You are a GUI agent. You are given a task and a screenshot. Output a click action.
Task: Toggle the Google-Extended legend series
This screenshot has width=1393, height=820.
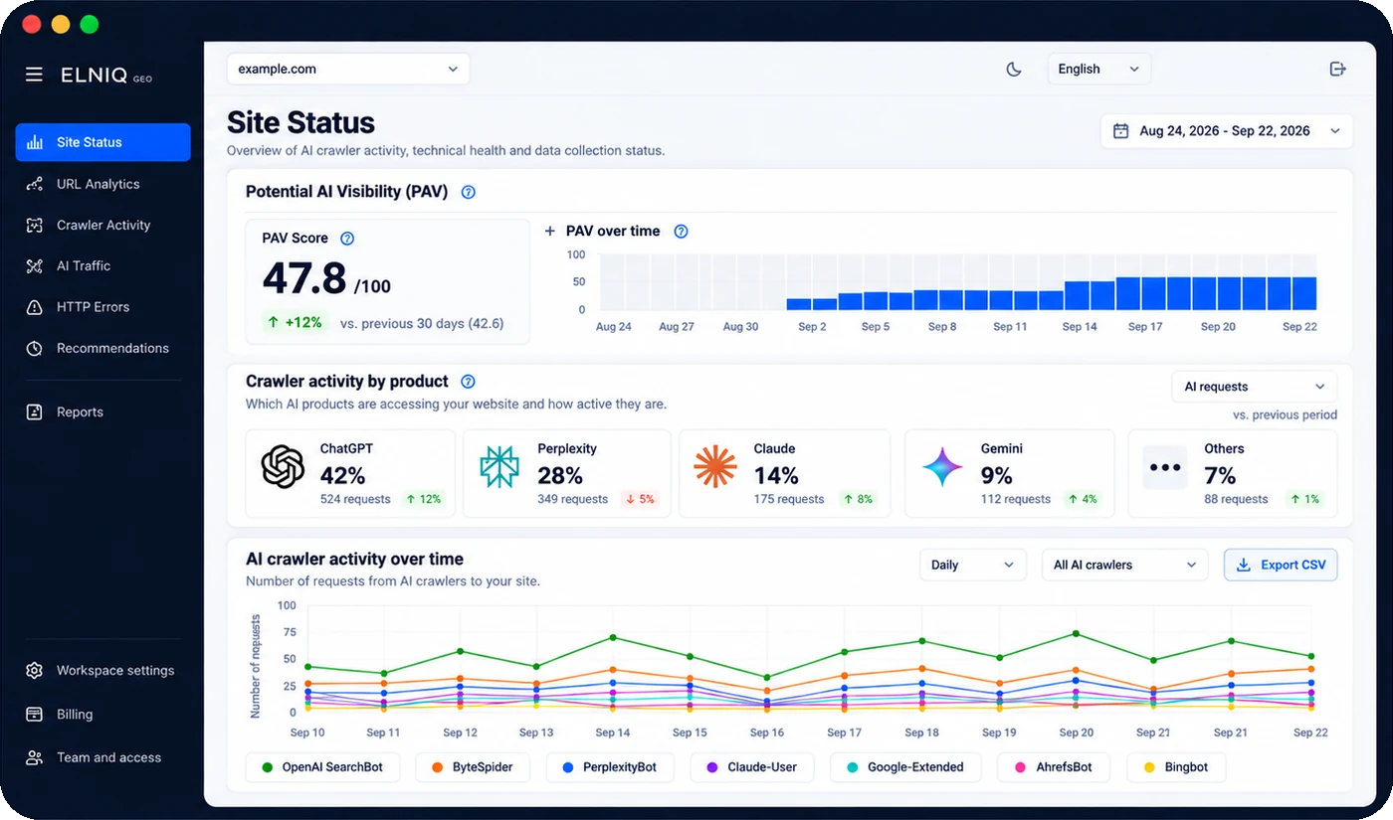click(905, 767)
